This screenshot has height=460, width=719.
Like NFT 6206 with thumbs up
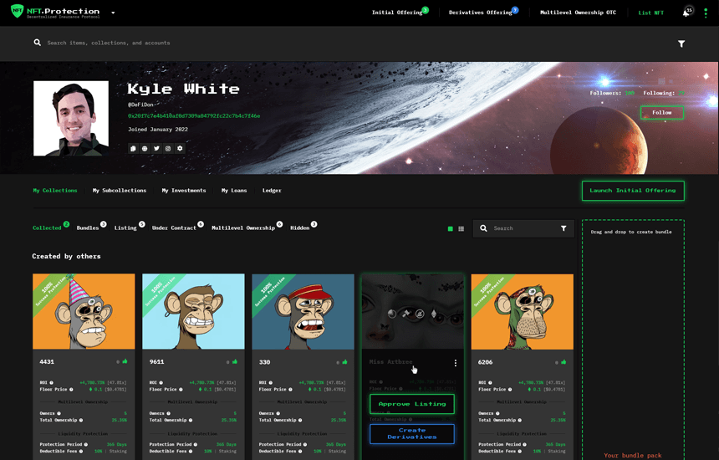[x=563, y=362]
